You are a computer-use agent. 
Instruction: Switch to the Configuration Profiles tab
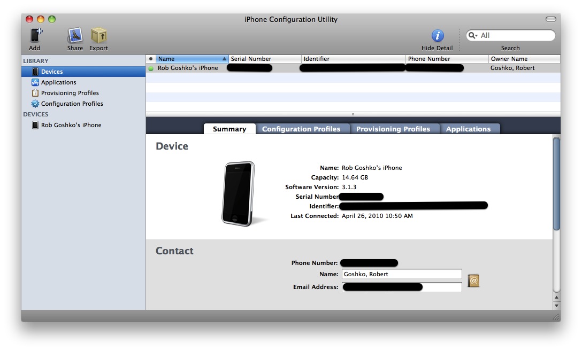tap(301, 129)
